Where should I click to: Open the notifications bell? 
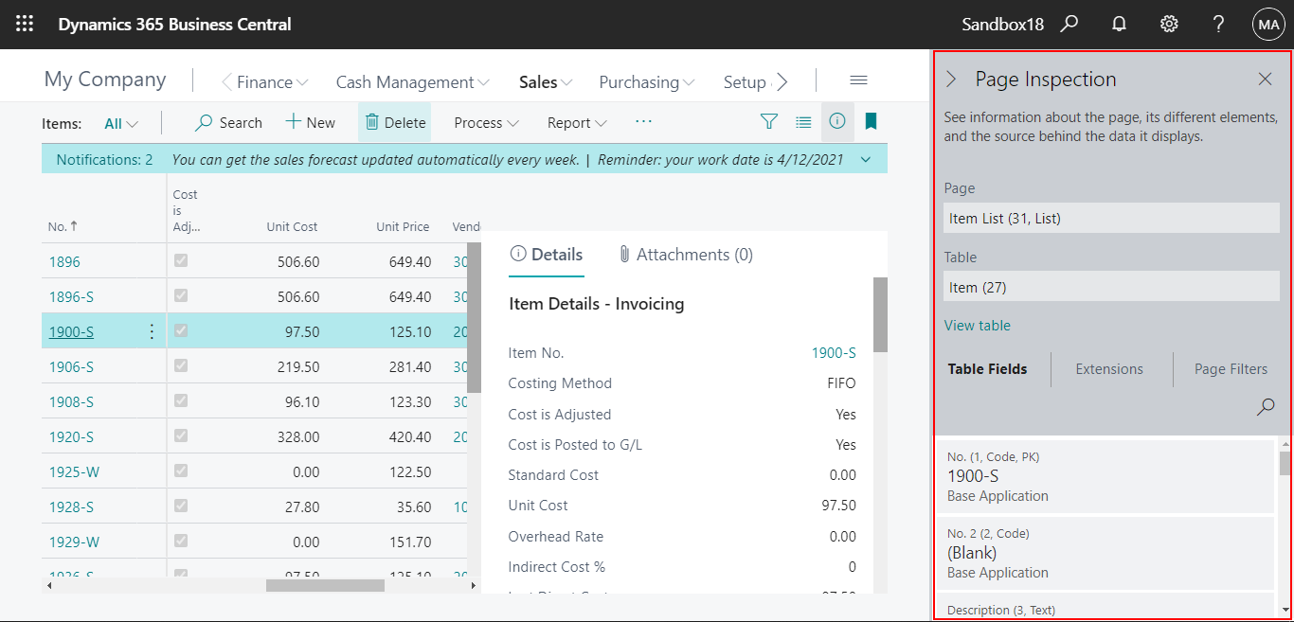coord(1119,24)
